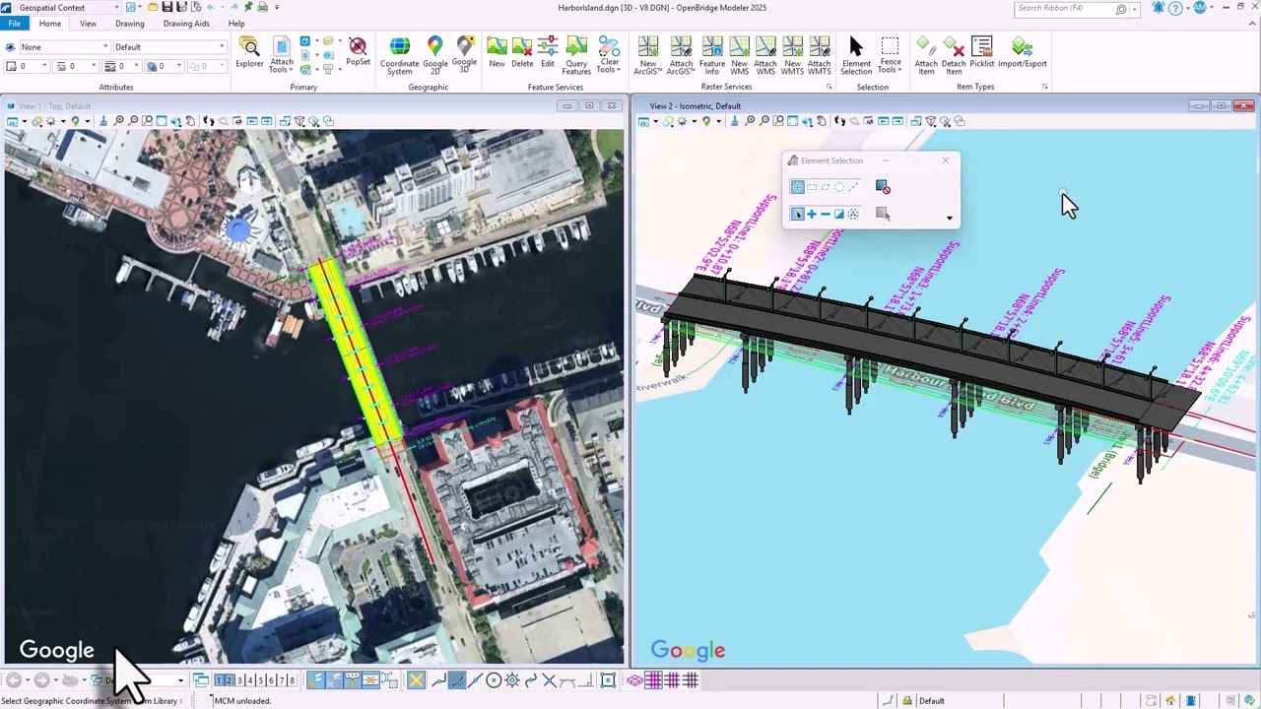The height and width of the screenshot is (709, 1261).
Task: Choose Invert mode in Element Selection dialog
Action: (839, 214)
